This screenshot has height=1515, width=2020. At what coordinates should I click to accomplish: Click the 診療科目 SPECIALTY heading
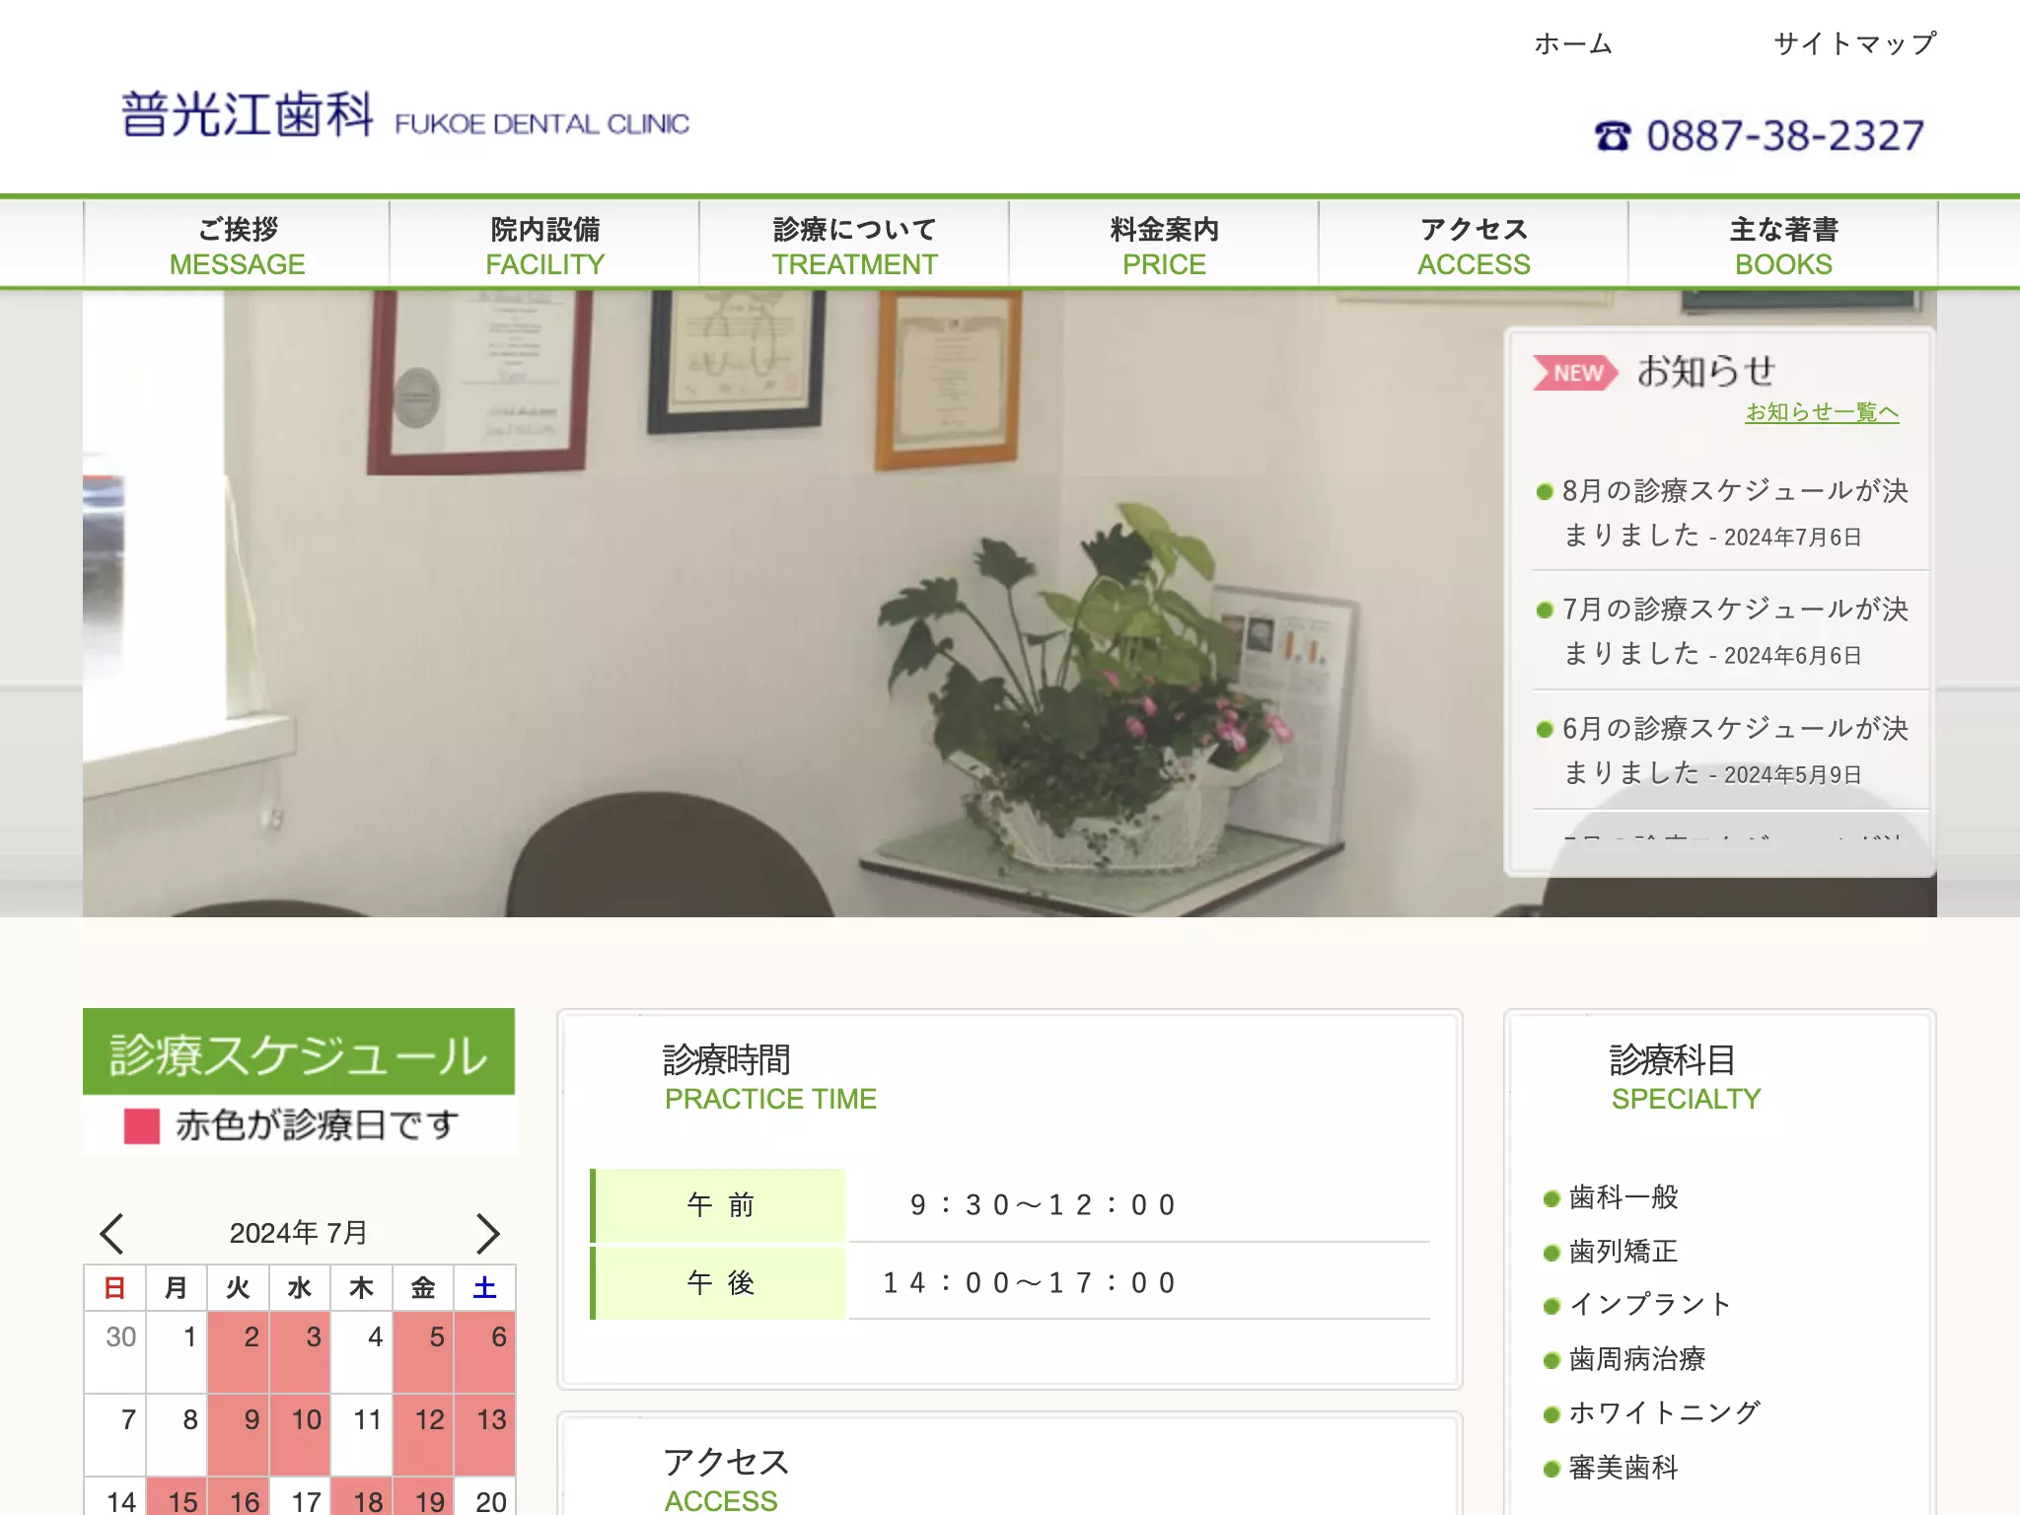1685,1078
